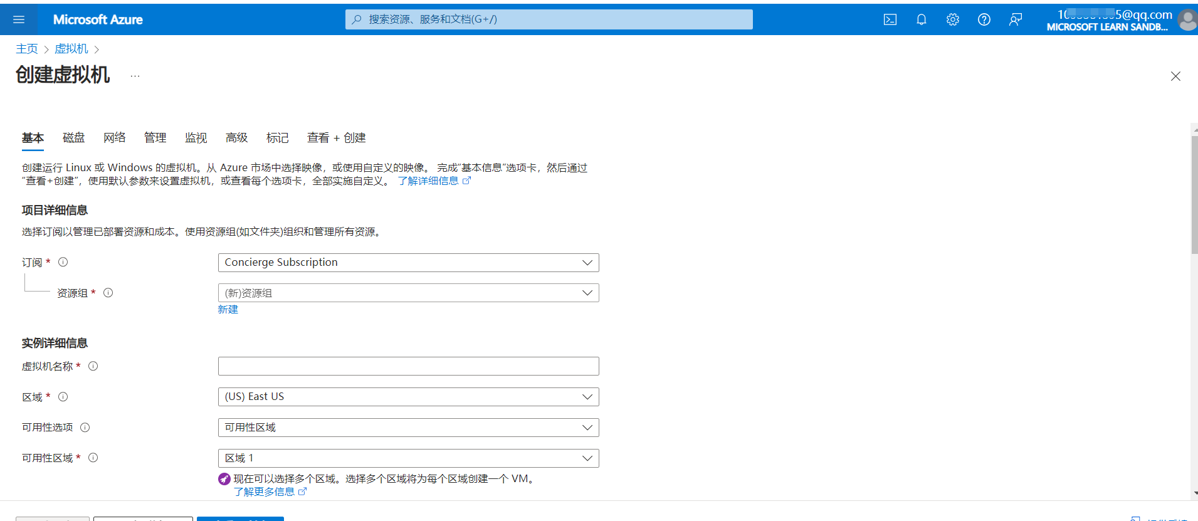
Task: Show info tooltip for 订阅
Action: pos(63,262)
